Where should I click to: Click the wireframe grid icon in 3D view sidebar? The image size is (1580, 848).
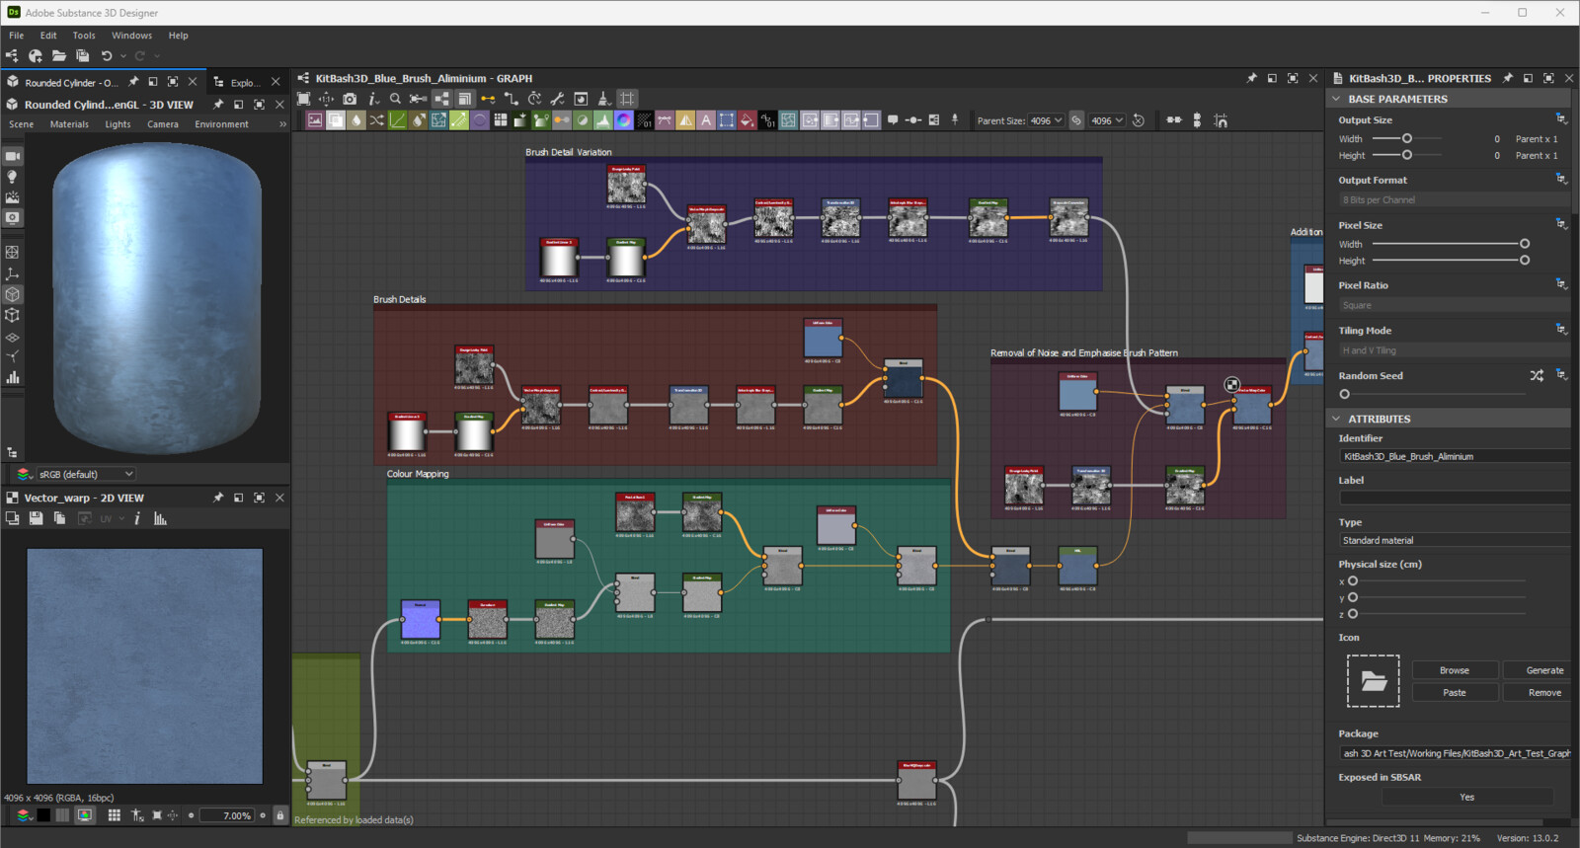pos(13,253)
